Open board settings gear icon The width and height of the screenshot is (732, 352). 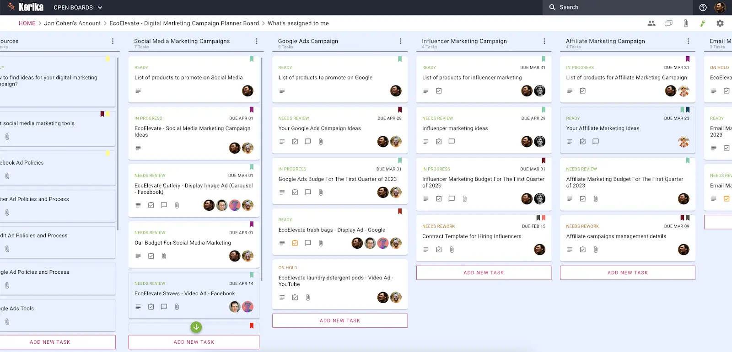(720, 23)
